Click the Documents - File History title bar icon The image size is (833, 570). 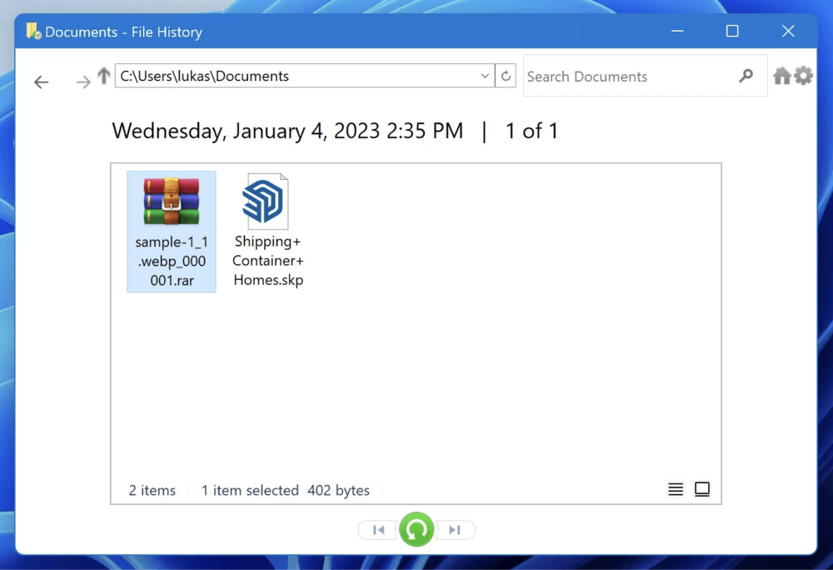(x=33, y=31)
